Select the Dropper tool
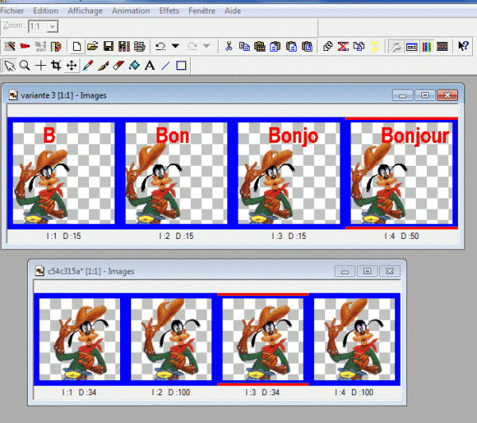Image resolution: width=477 pixels, height=423 pixels. point(87,66)
